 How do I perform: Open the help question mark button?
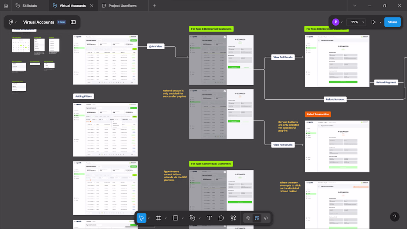(394, 217)
